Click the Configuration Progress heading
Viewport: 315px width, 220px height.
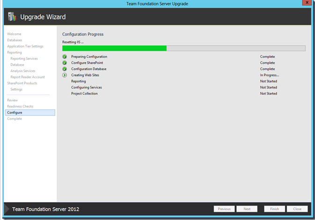pyautogui.click(x=83, y=34)
